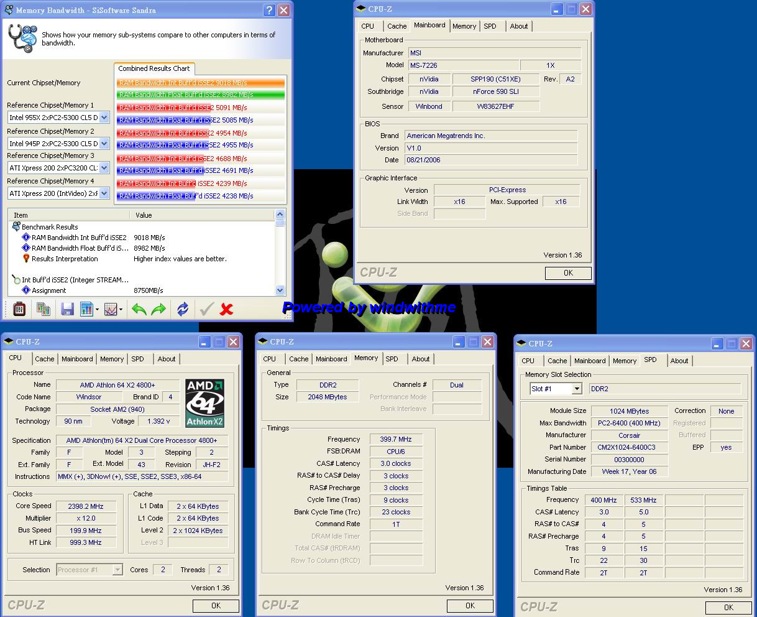Click the Results Interpretation lightbulb icon
The image size is (757, 617).
26,258
